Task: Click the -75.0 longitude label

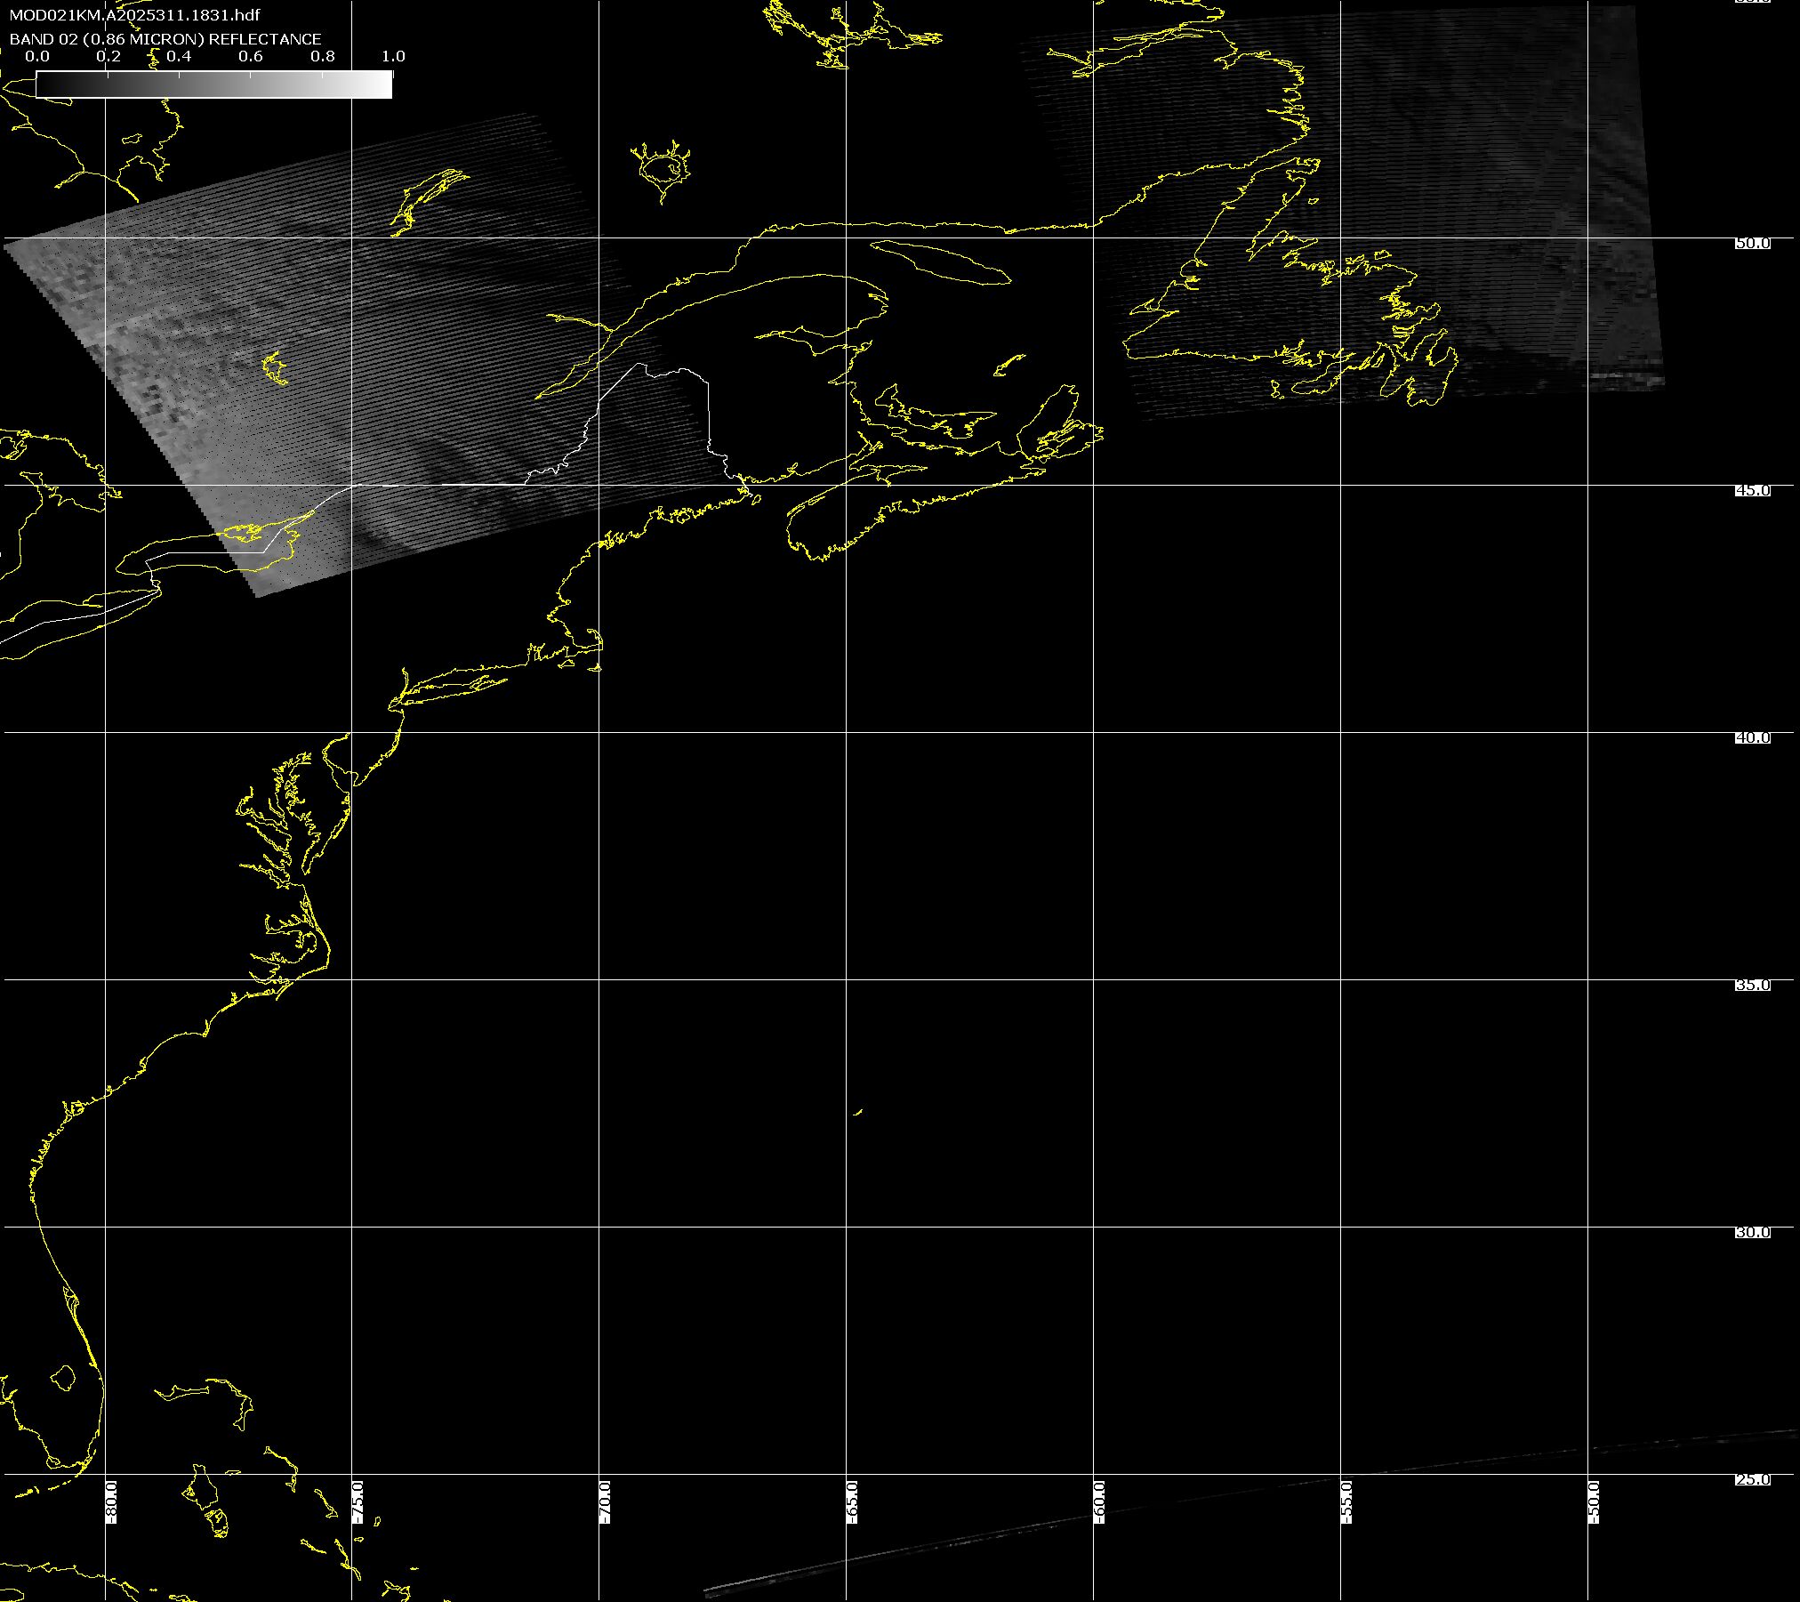Action: pos(358,1502)
